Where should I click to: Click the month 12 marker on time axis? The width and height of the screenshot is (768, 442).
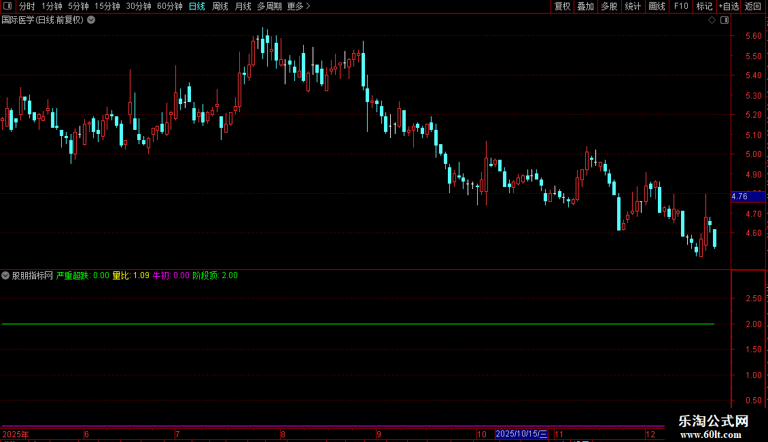(x=650, y=435)
